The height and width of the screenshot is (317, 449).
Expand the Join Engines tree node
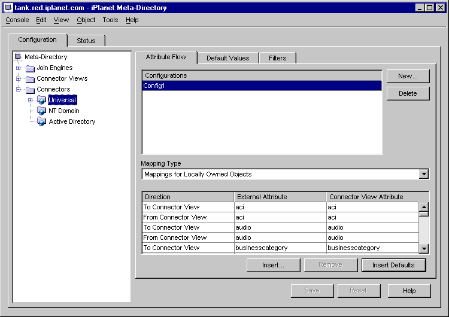(x=19, y=68)
